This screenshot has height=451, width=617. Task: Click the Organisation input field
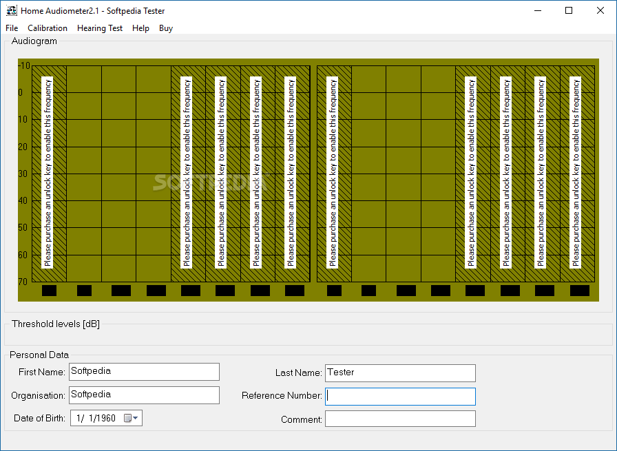tap(144, 395)
